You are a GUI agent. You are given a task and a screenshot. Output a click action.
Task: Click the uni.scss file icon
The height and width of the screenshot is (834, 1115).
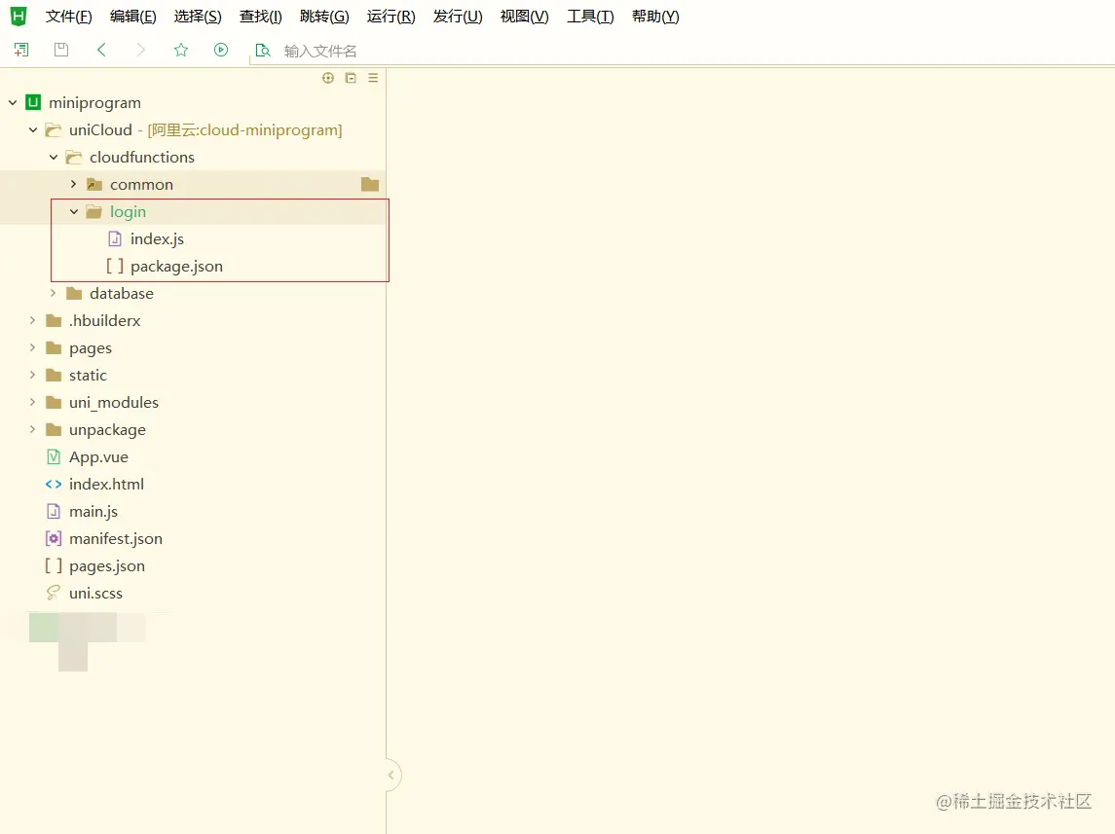click(x=54, y=593)
